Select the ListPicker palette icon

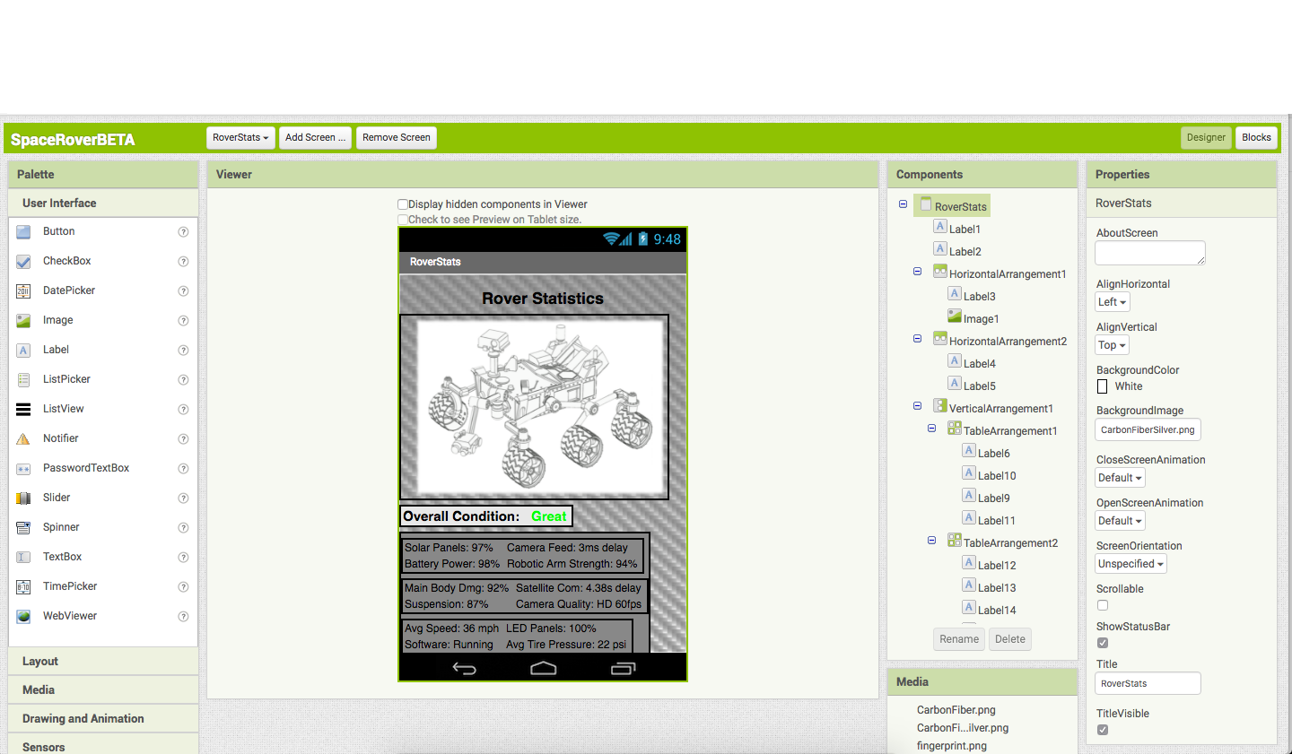click(23, 380)
